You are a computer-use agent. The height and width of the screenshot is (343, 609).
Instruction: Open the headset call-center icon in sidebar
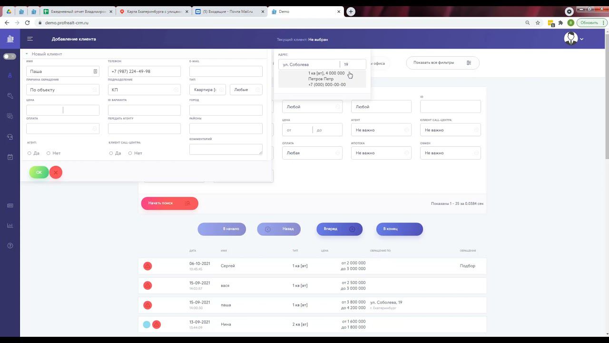pos(10,137)
